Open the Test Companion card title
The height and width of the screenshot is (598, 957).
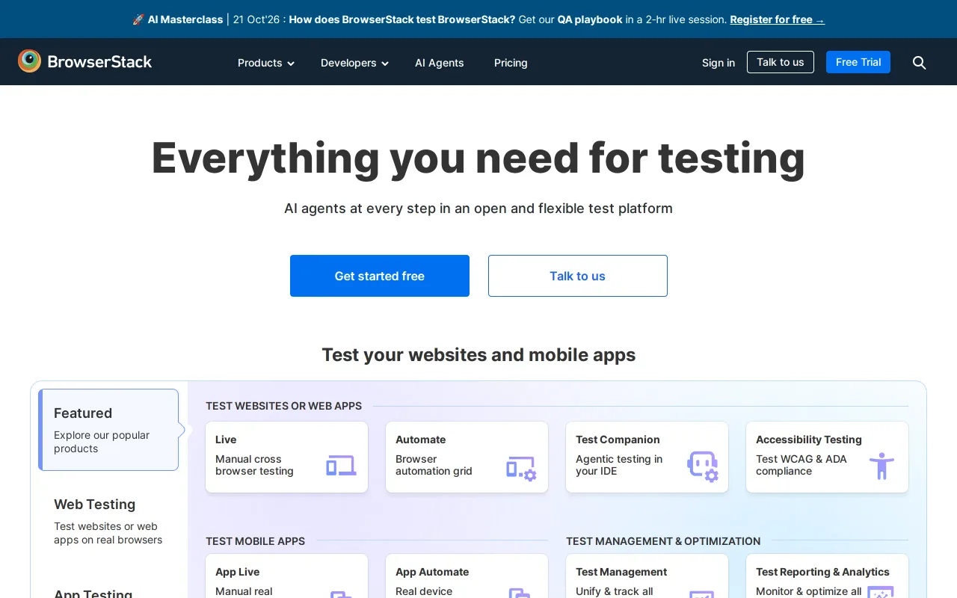(x=618, y=440)
